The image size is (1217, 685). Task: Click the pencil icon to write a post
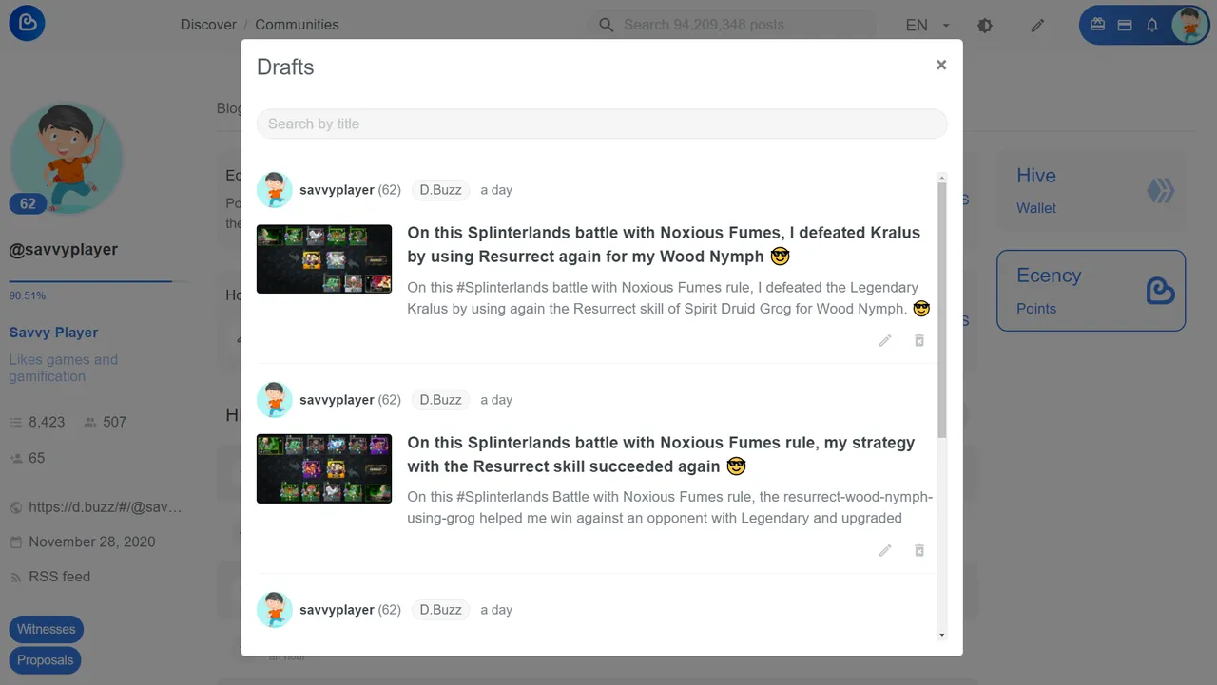(1037, 26)
